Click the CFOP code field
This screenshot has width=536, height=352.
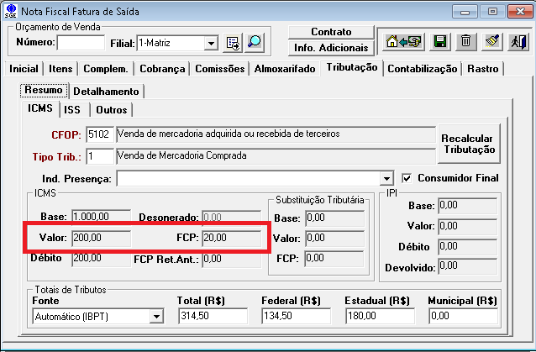tap(99, 134)
